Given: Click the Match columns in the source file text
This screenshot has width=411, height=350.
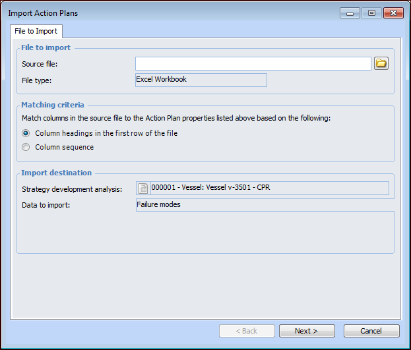Looking at the screenshot, I should point(176,118).
